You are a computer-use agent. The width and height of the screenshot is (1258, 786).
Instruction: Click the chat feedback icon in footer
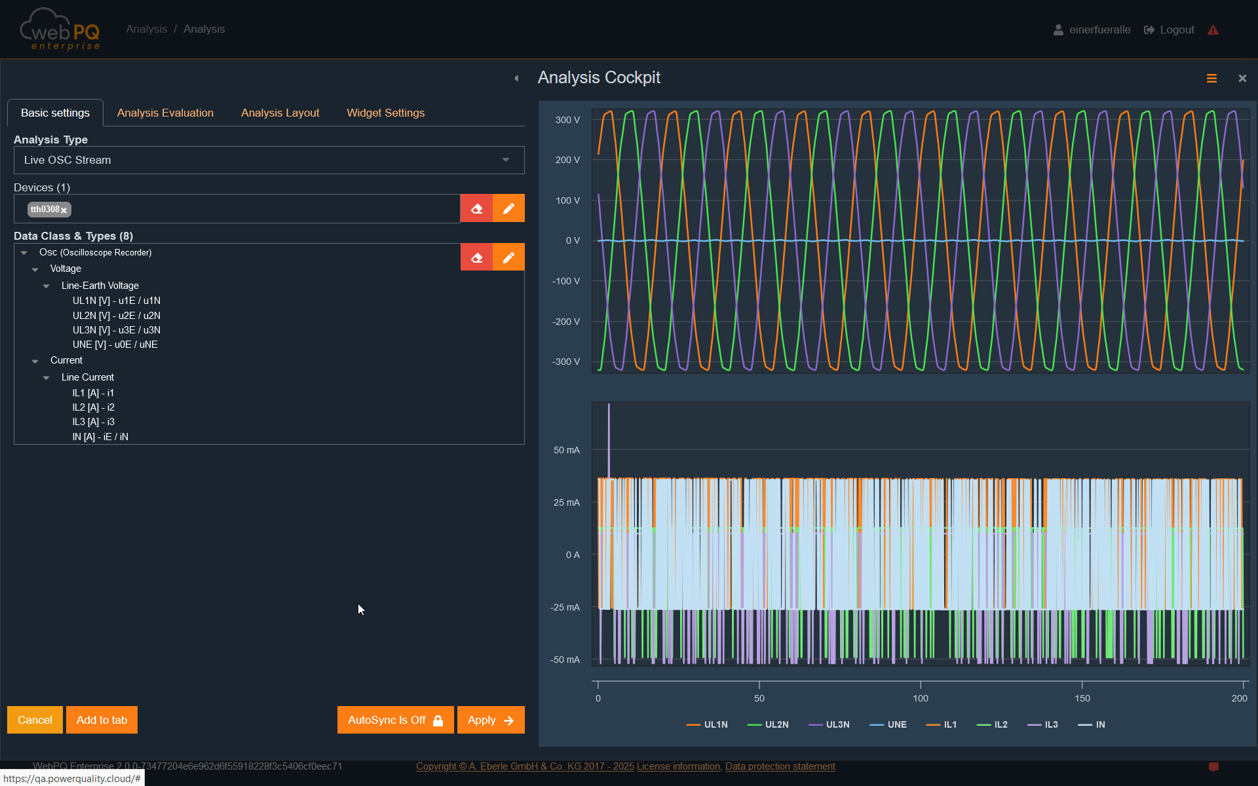tap(1213, 766)
